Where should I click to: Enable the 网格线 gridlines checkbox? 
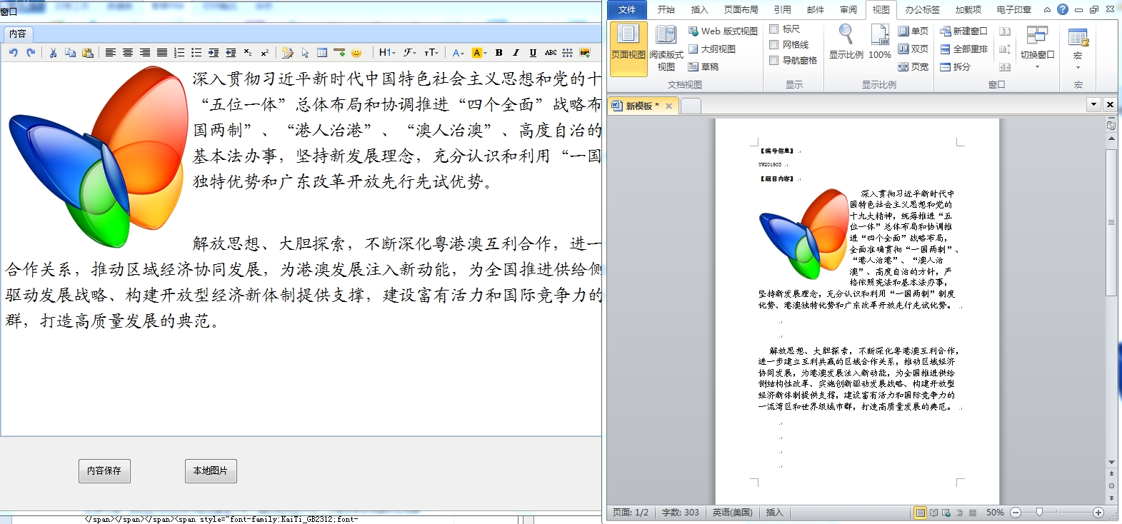point(774,45)
